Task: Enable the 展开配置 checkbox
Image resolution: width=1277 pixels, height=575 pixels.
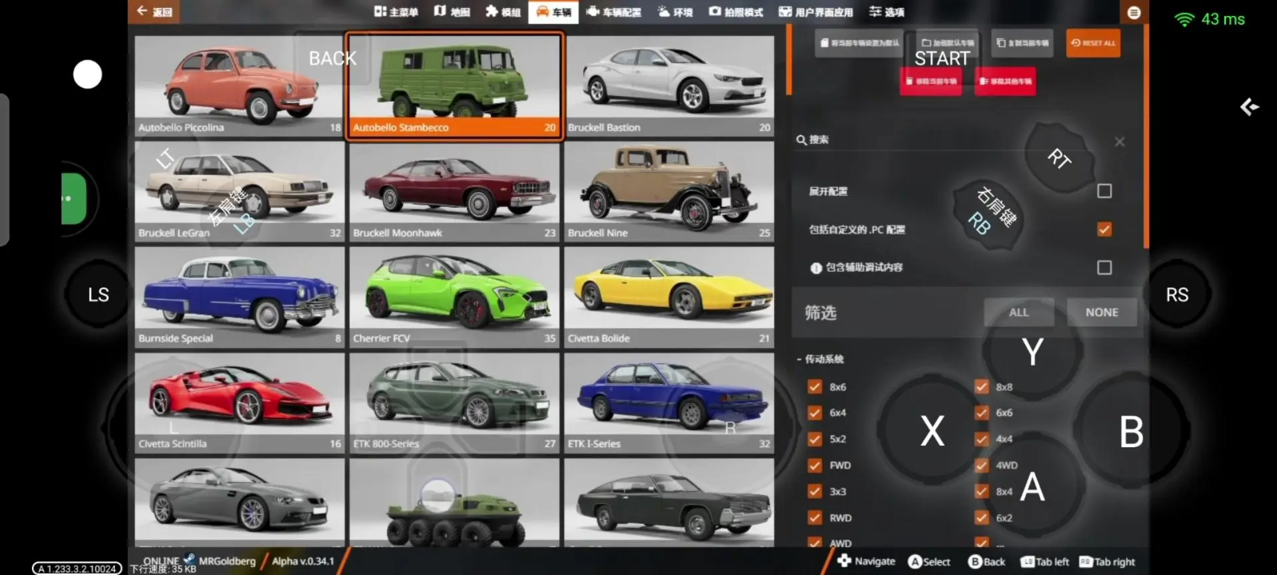Action: click(x=1104, y=191)
